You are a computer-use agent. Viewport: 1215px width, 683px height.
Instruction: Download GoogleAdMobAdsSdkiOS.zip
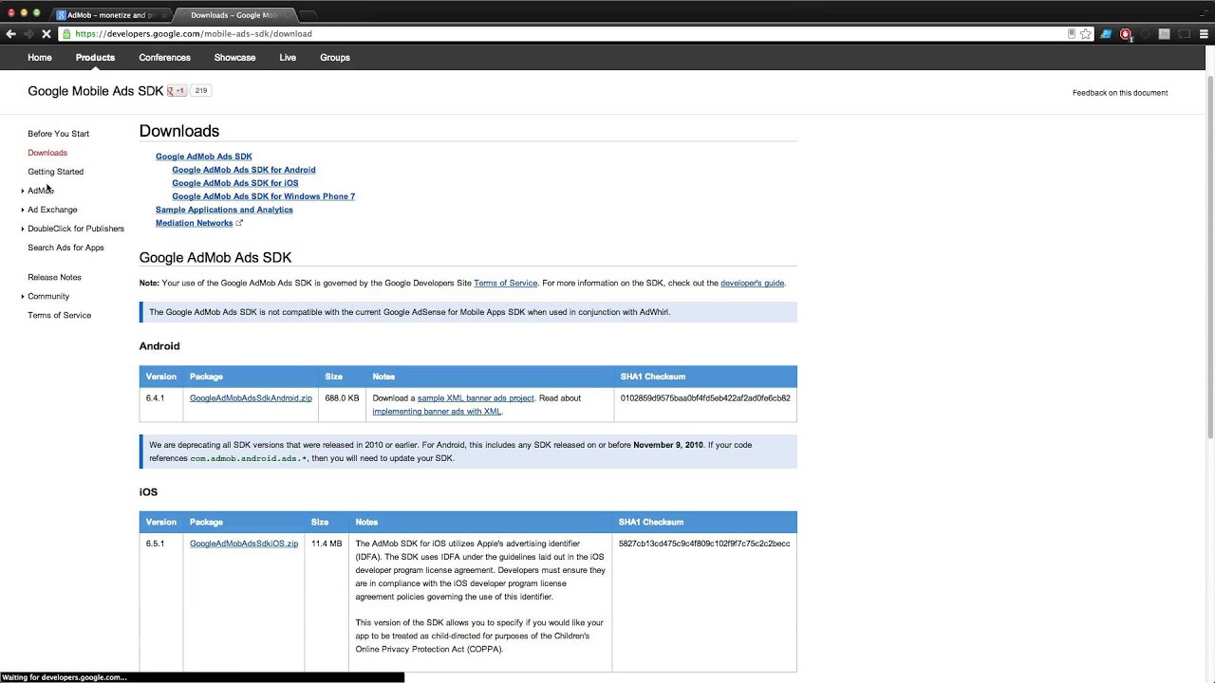click(244, 544)
